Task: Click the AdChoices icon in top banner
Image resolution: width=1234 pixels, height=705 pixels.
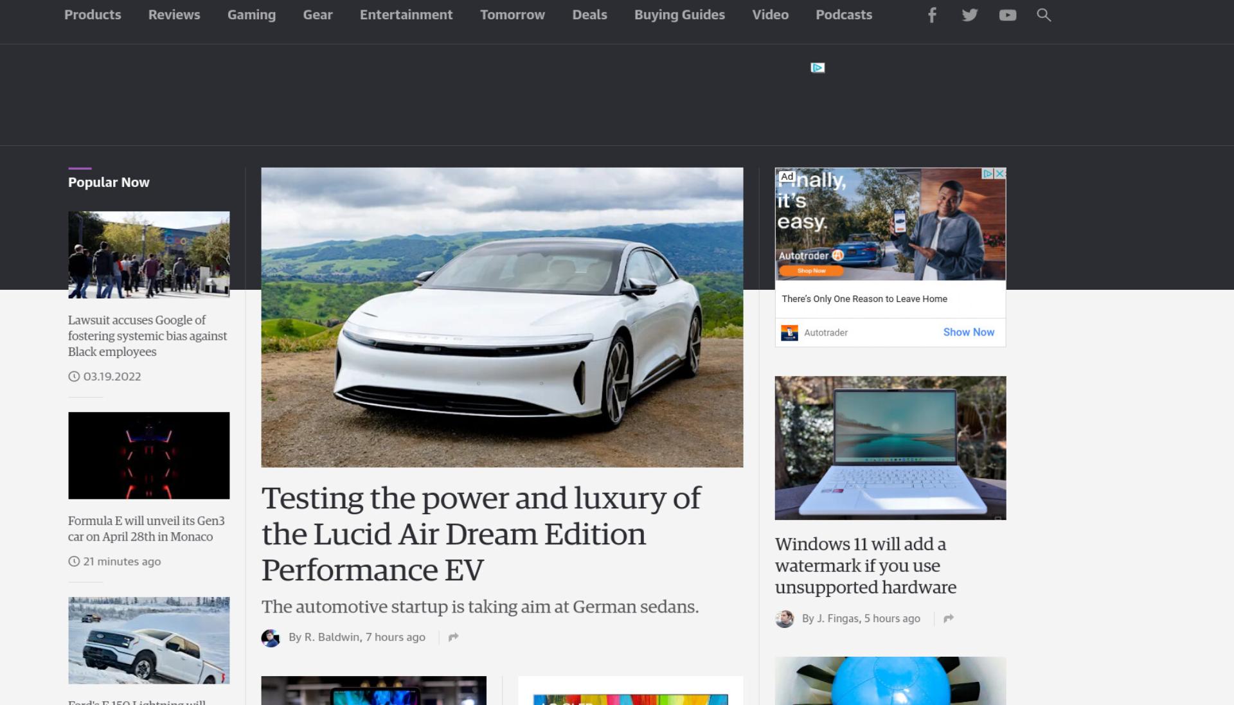Action: [818, 67]
